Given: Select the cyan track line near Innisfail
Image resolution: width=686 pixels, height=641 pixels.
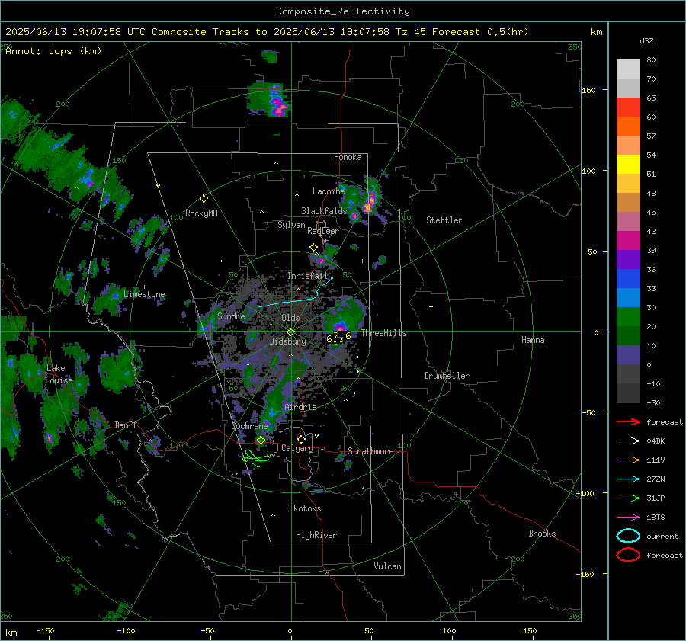Looking at the screenshot, I should (x=296, y=292).
